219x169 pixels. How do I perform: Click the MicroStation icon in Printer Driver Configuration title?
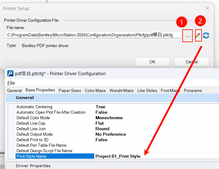(10, 73)
